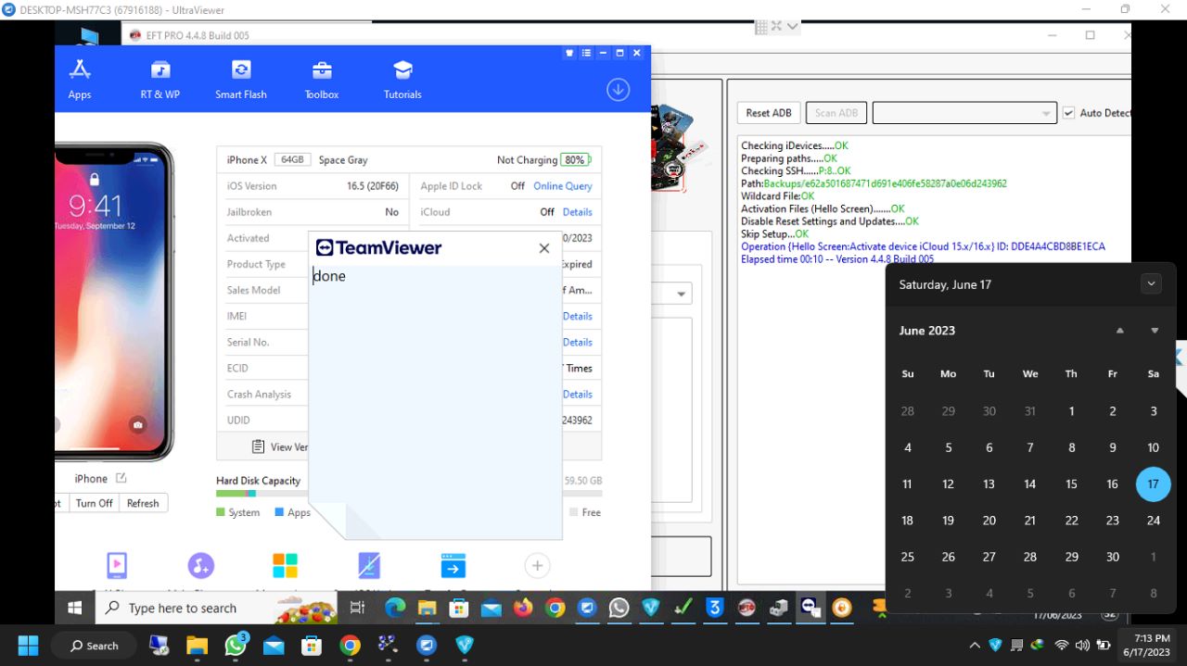Click the blue Apps legend swatch

(x=279, y=512)
